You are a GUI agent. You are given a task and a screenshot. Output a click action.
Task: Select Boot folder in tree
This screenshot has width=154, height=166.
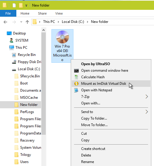(24, 83)
